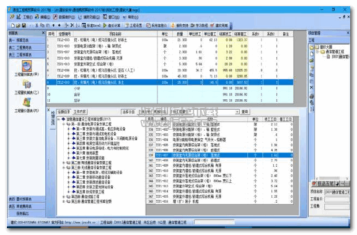Click the 项目名称 input field in project panel
This screenshot has height=235, width=357.
[337, 192]
